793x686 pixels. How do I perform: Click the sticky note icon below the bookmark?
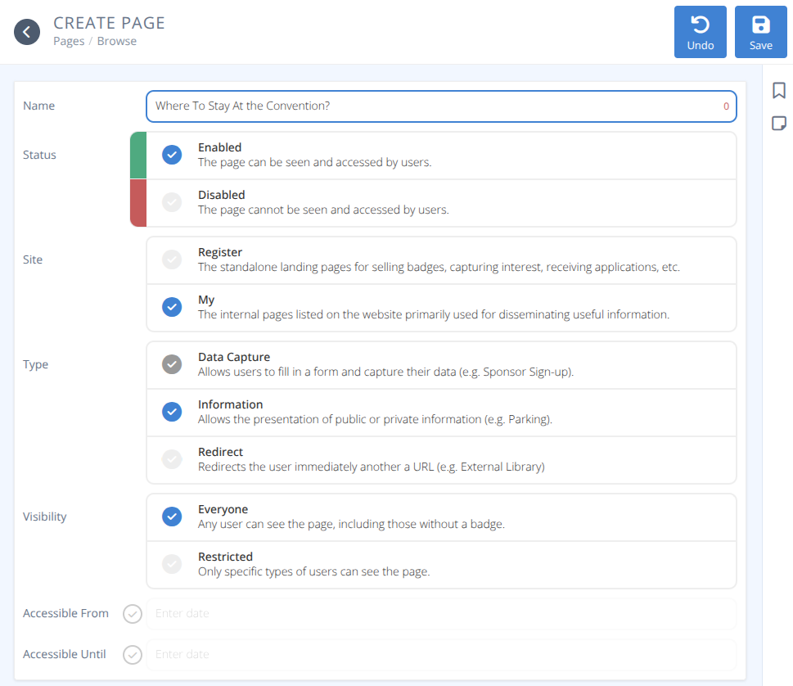778,123
